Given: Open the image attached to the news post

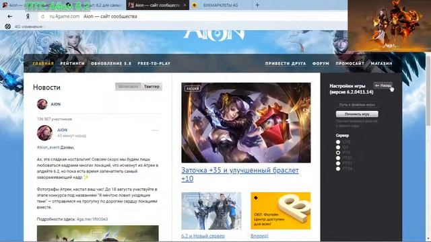Looking at the screenshot, I should click(98, 233).
